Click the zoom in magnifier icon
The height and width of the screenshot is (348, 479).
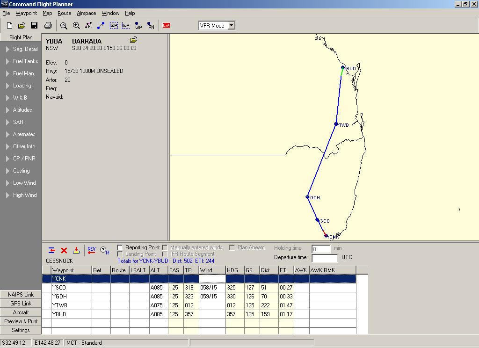(x=64, y=26)
